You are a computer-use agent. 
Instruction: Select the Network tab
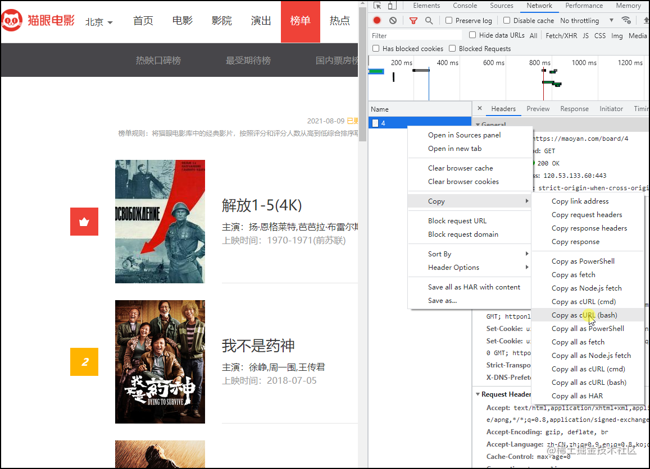[539, 6]
